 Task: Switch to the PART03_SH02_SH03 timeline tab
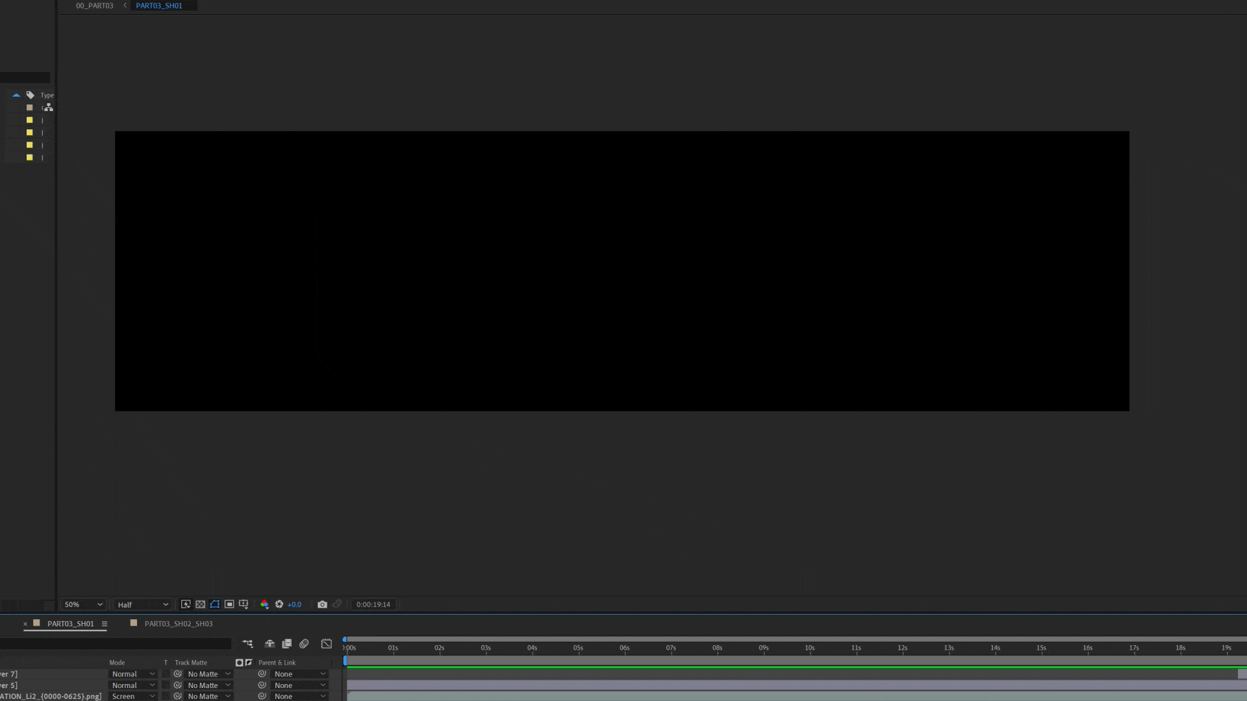pyautogui.click(x=178, y=624)
